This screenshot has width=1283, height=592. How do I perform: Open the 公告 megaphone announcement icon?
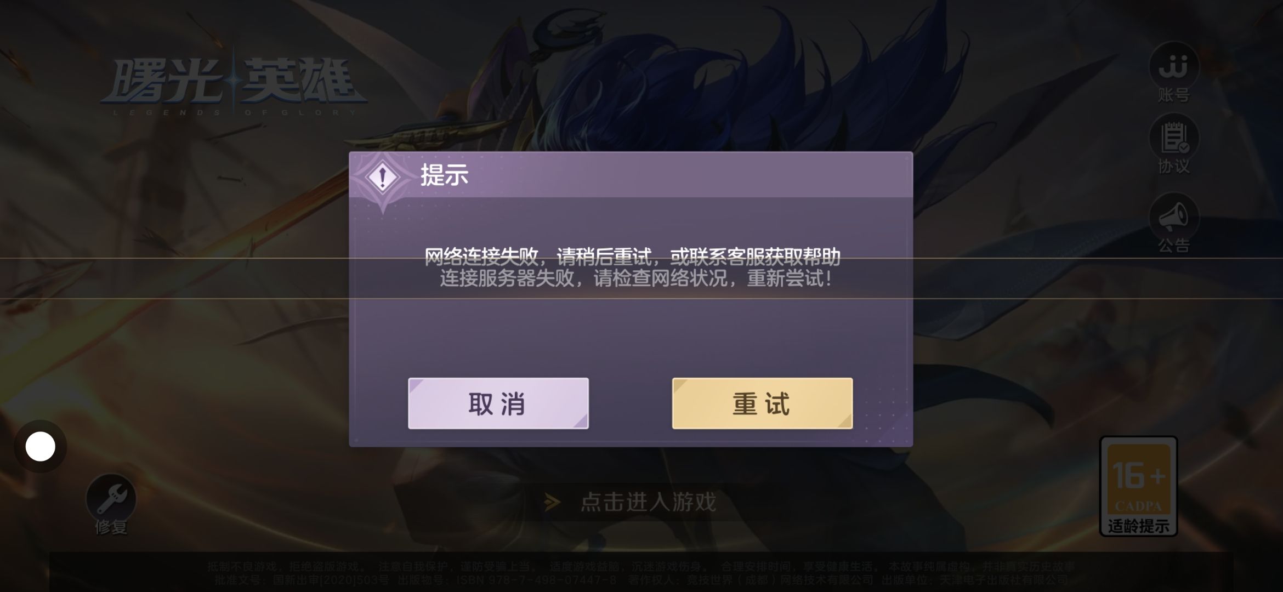[x=1173, y=217]
